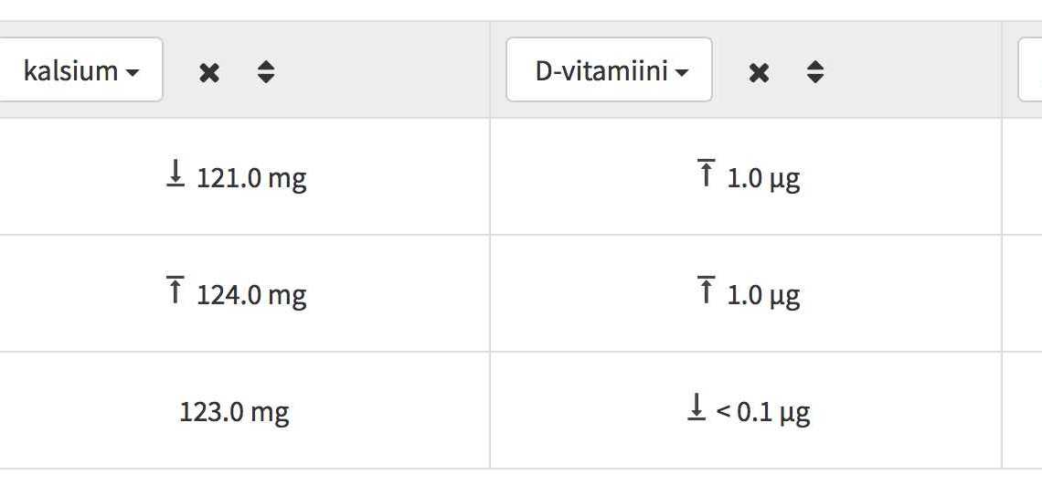Select the < 0.1 µg D-vitamiini value
This screenshot has width=1042, height=486.
pyautogui.click(x=763, y=412)
